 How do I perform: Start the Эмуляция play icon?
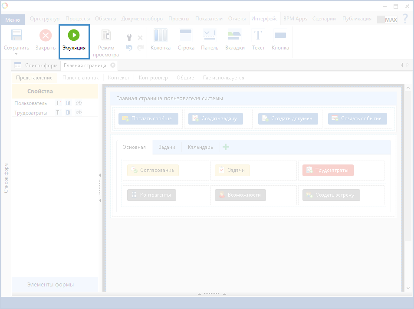74,36
